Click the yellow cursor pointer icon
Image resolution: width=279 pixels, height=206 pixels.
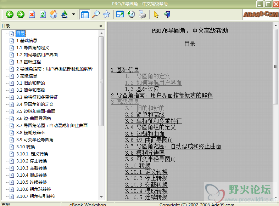156,15
